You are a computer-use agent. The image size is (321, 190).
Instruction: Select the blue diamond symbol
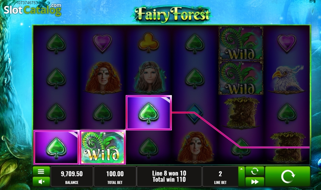pos(194,113)
